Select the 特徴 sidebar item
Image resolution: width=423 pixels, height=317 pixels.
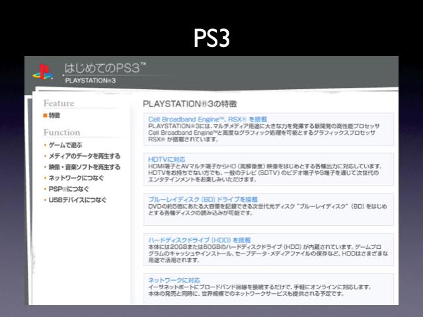tap(54, 116)
